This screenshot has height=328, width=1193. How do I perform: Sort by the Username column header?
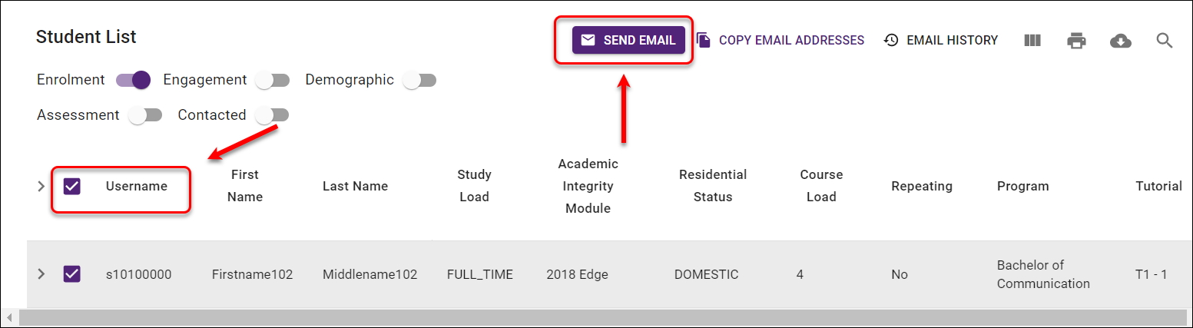(137, 186)
